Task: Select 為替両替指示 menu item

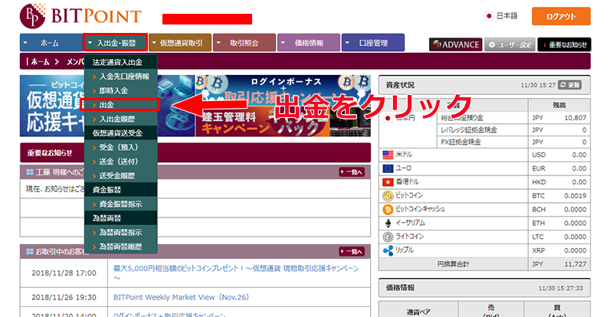Action: [121, 233]
